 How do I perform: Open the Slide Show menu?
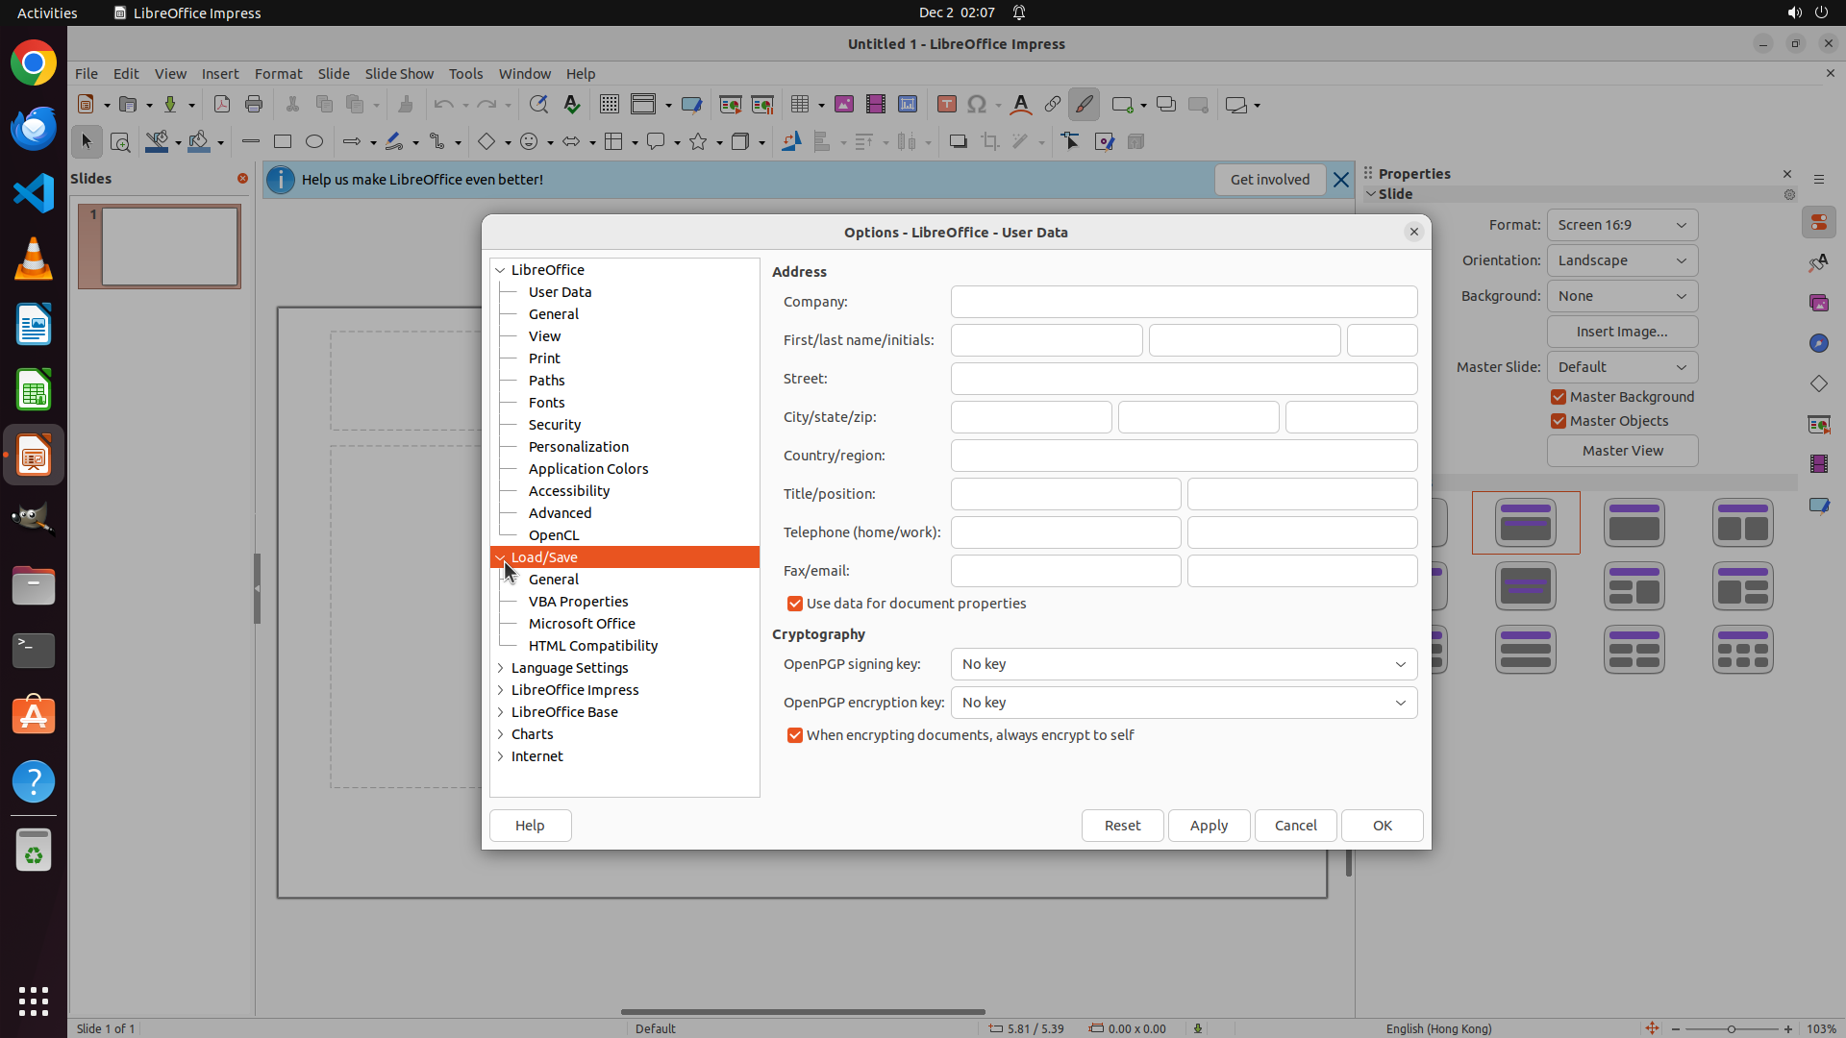click(x=399, y=74)
